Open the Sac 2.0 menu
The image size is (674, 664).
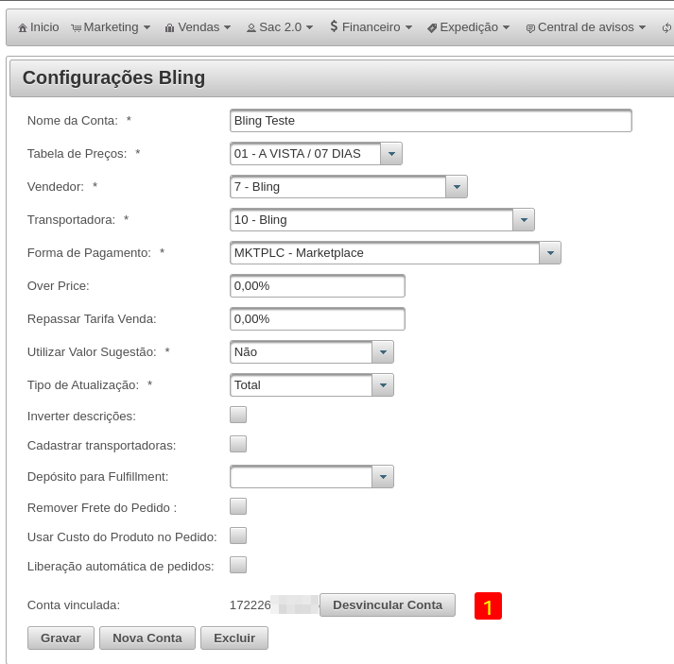[x=280, y=27]
